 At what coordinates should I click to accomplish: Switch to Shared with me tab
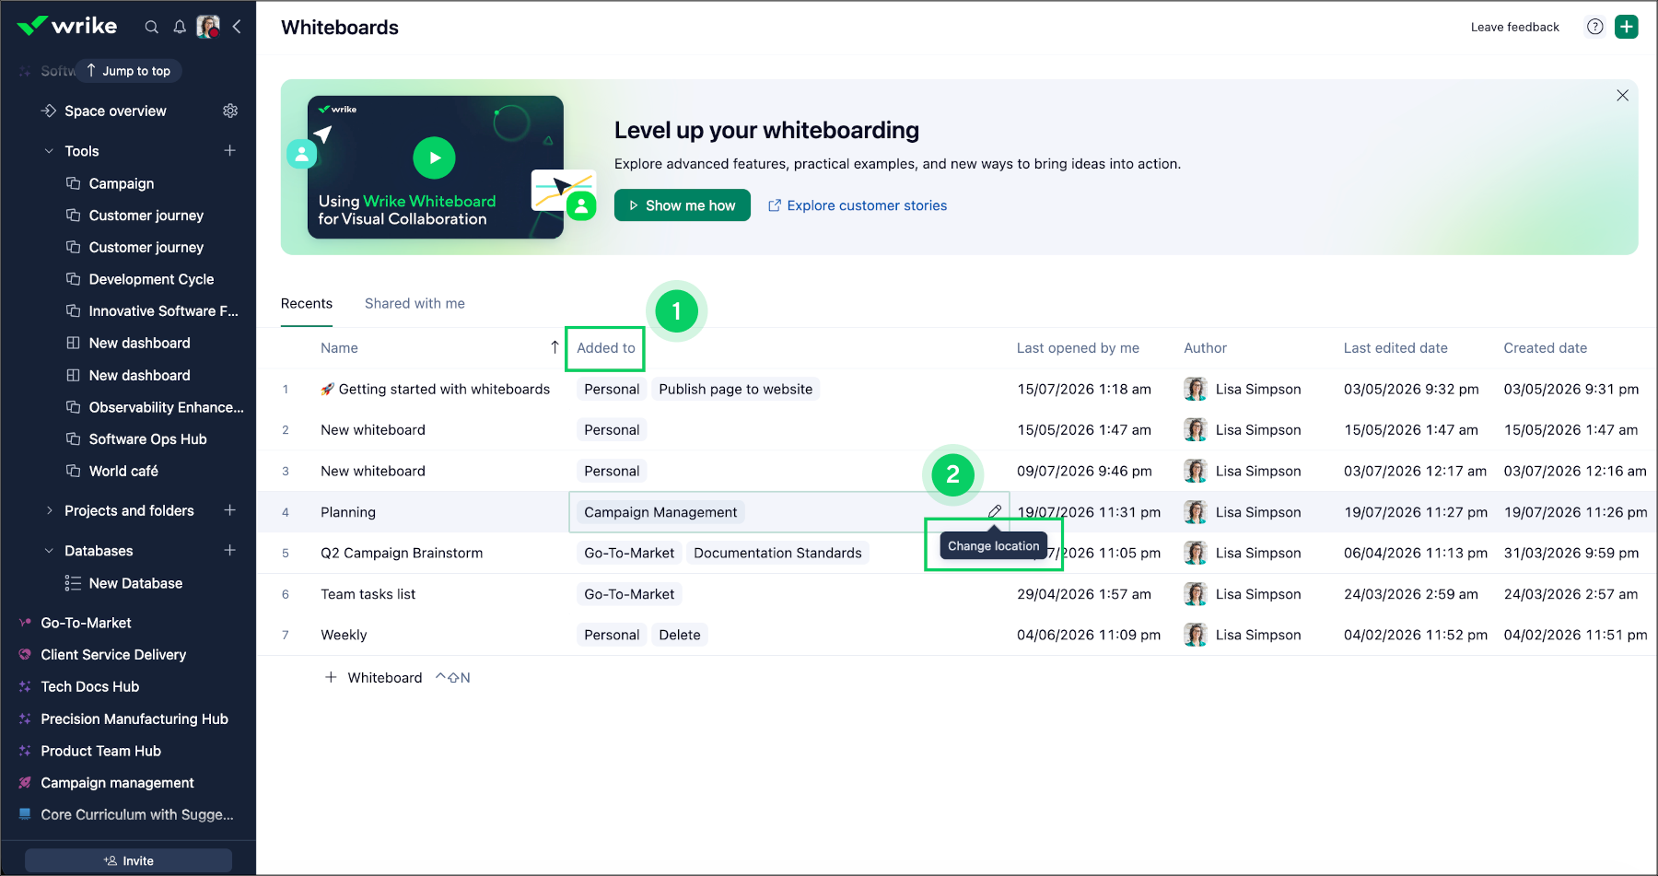pyautogui.click(x=414, y=303)
